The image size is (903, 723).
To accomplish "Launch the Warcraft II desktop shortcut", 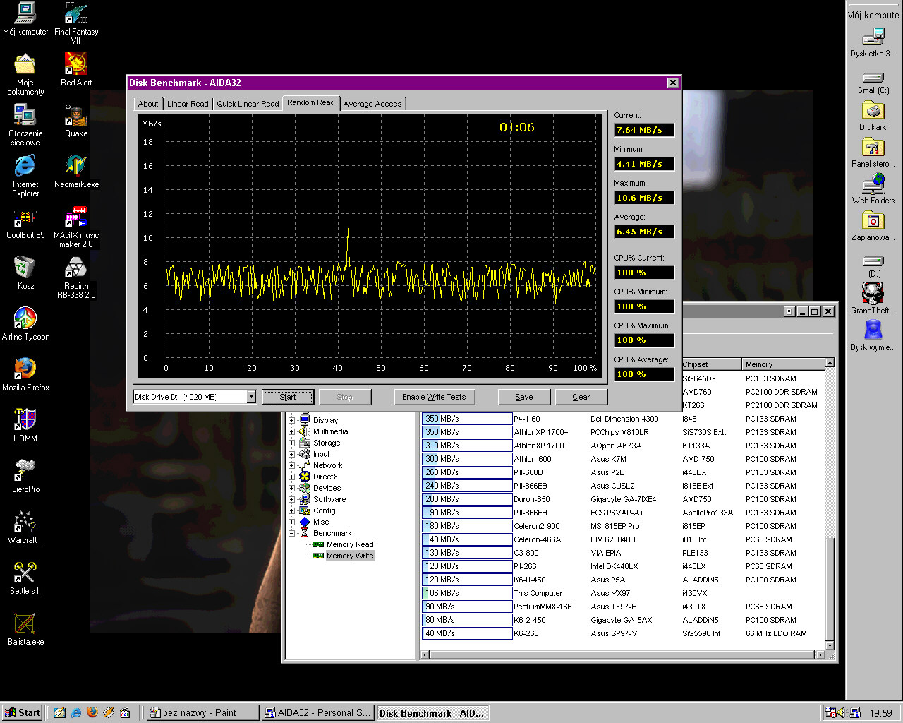I will (25, 525).
